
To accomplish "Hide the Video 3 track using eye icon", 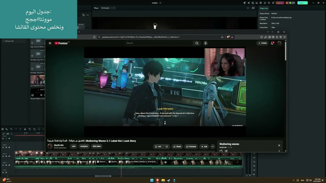I will click(9, 147).
